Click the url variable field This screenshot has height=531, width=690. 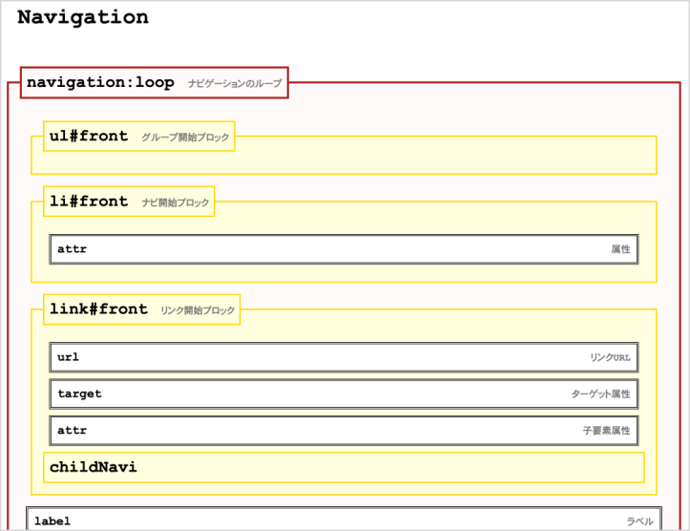tap(68, 357)
